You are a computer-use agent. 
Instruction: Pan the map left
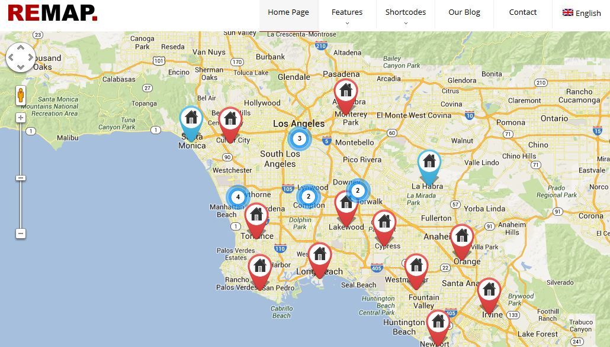point(11,57)
